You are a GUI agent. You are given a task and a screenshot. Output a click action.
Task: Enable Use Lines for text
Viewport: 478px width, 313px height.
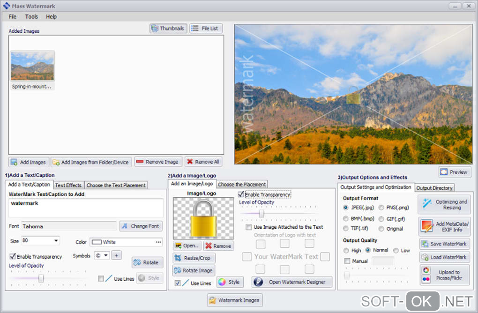(x=101, y=279)
